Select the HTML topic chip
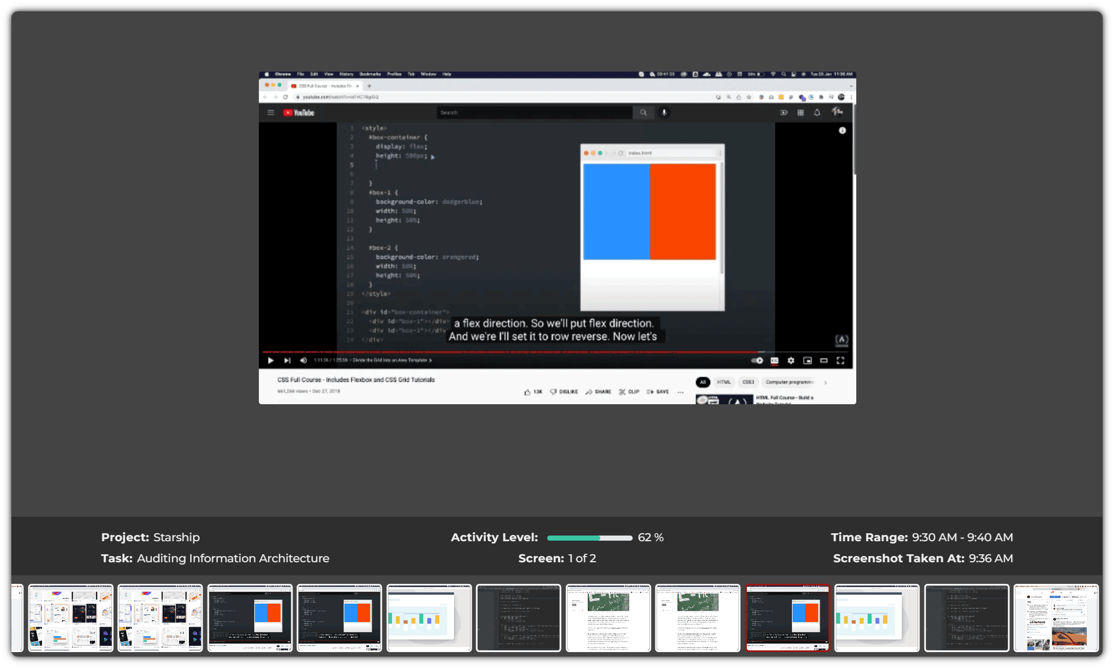The width and height of the screenshot is (1114, 668). tap(724, 382)
